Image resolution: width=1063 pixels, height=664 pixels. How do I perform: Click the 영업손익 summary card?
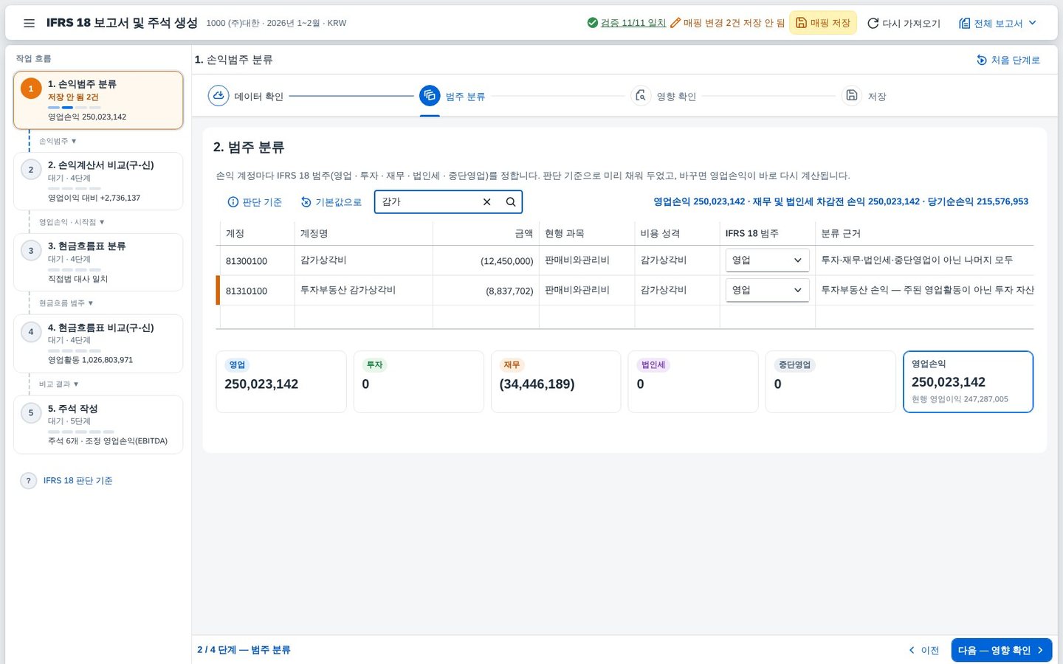tap(968, 381)
